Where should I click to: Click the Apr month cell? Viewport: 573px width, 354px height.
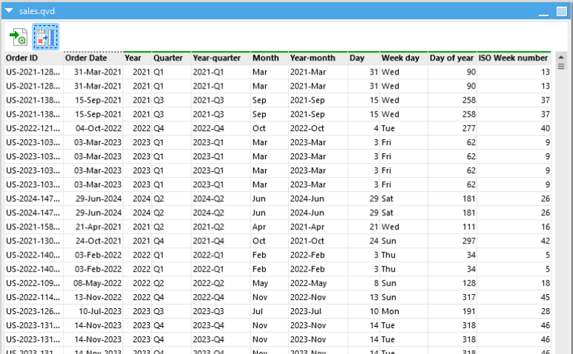(x=270, y=227)
